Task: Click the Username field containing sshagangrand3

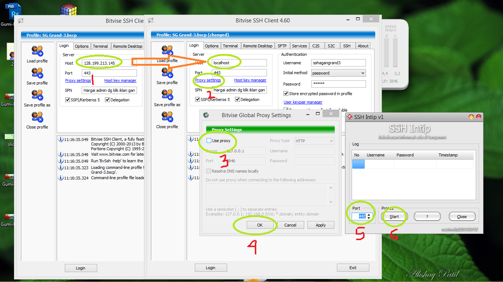Action: point(338,63)
